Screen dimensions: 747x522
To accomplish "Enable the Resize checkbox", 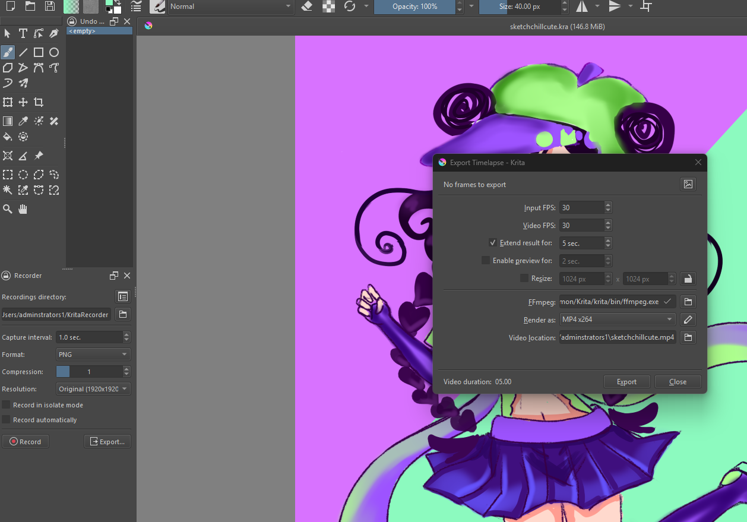I will 524,278.
